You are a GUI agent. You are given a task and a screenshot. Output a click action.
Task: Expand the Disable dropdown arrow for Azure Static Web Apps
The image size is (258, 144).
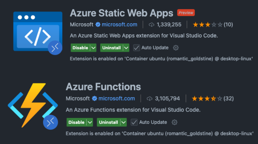pyautogui.click(x=94, y=48)
